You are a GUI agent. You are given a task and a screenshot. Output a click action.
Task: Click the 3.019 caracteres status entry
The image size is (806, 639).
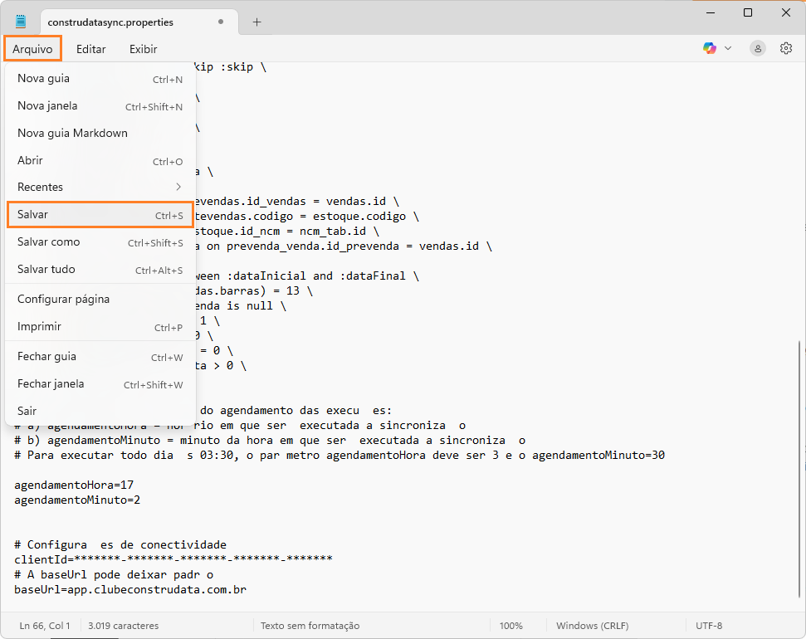(124, 626)
